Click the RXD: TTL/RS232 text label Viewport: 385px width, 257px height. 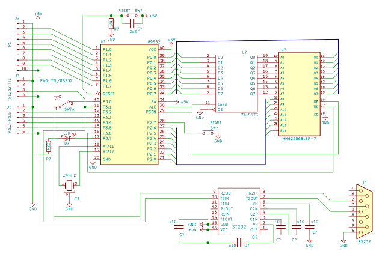tap(56, 80)
